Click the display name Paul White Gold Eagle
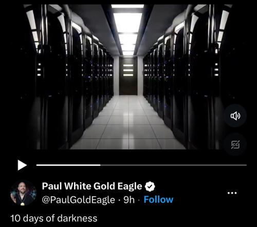257x227 pixels. (x=92, y=186)
